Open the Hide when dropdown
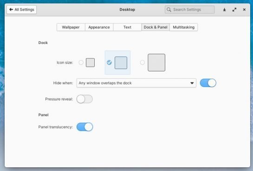 (x=136, y=83)
